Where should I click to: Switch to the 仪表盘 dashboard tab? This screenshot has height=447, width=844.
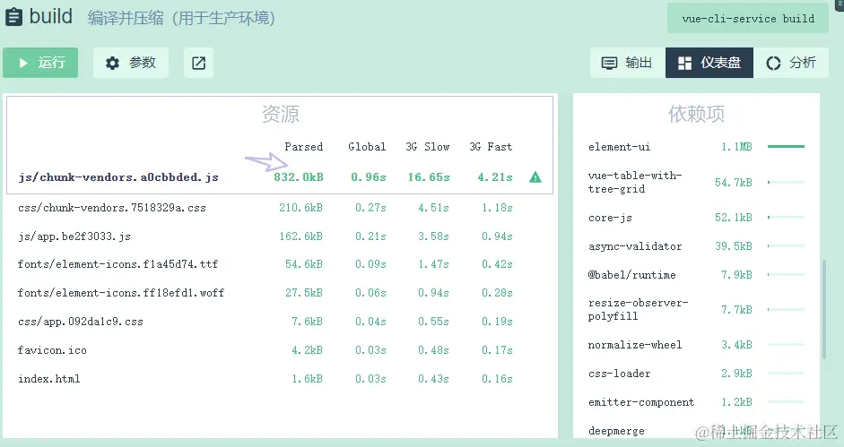tap(709, 63)
